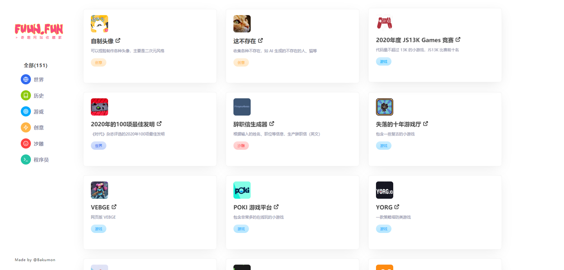The height and width of the screenshot is (270, 564).
Task: Click the 2020年的100项最佳发明 thumbnail
Action: point(99,107)
